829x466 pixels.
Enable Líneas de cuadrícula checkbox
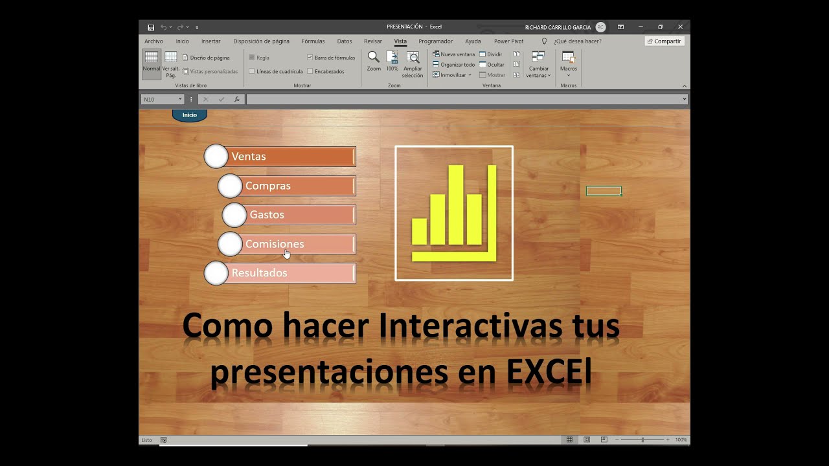(x=252, y=71)
